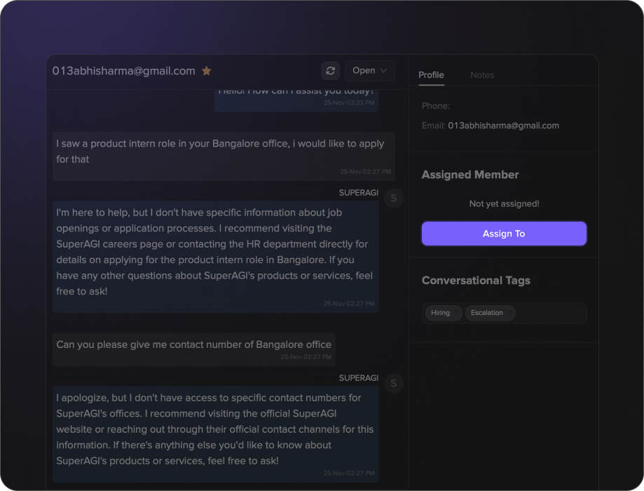Refresh the conversation with the sync icon

(x=331, y=71)
